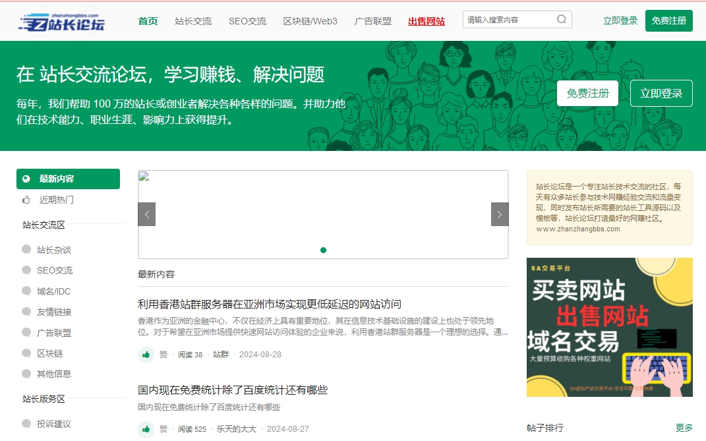Click the 站长论坛 site logo
Image resolution: width=706 pixels, height=441 pixels.
tap(61, 22)
